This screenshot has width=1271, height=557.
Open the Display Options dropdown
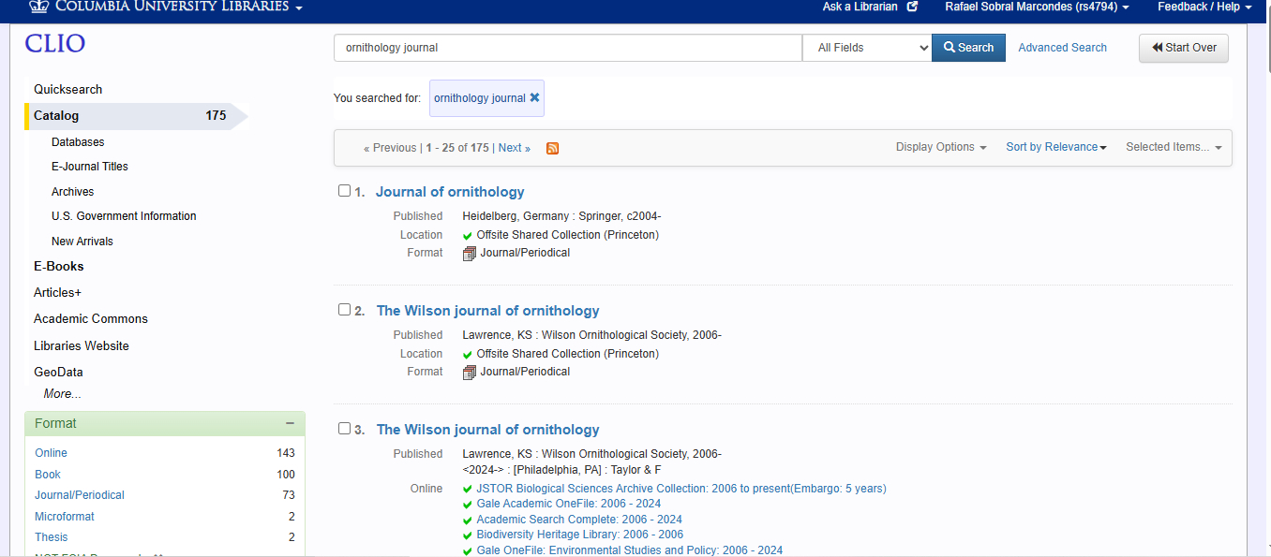coord(940,147)
